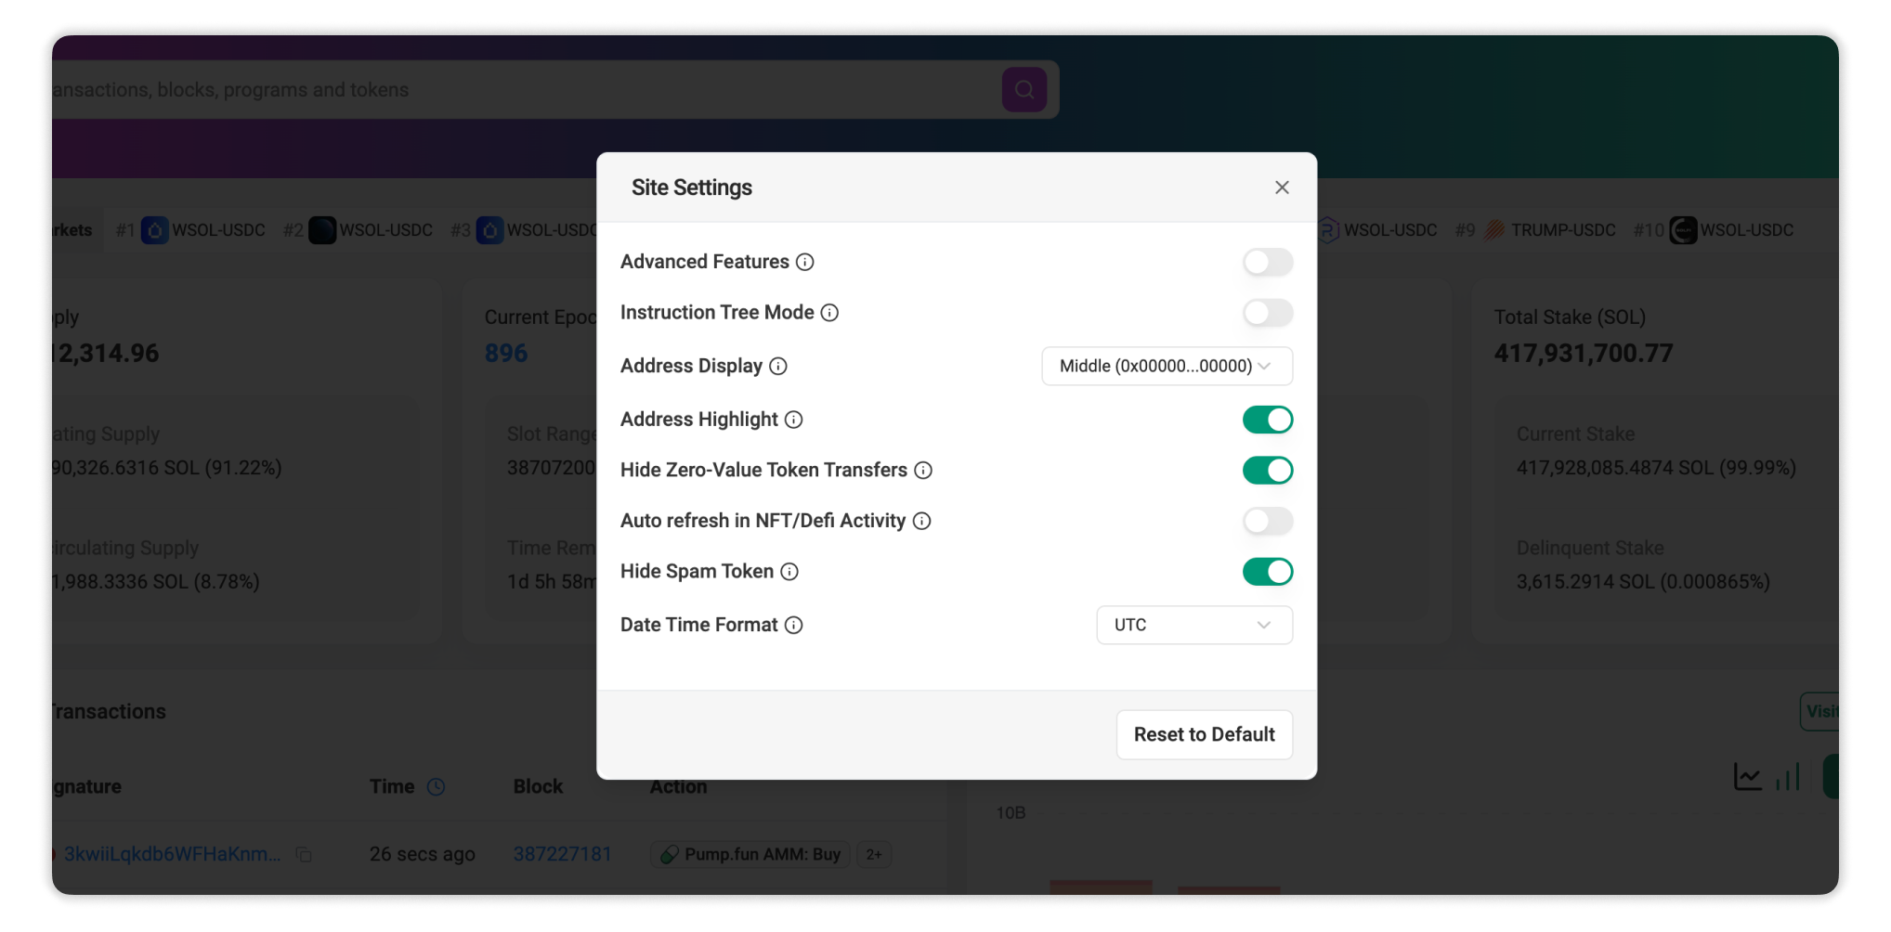Click the info icon beside Advanced Features

click(x=803, y=262)
